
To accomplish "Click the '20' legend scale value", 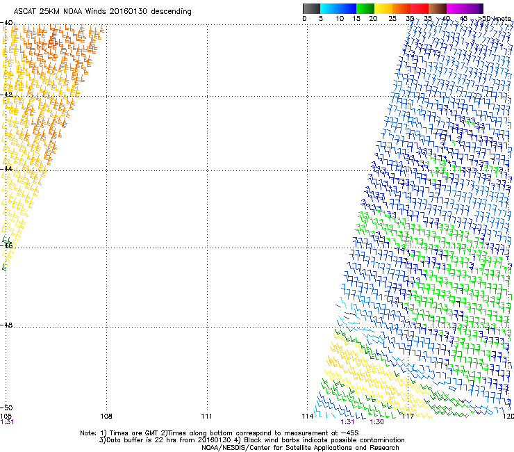I will click(373, 19).
